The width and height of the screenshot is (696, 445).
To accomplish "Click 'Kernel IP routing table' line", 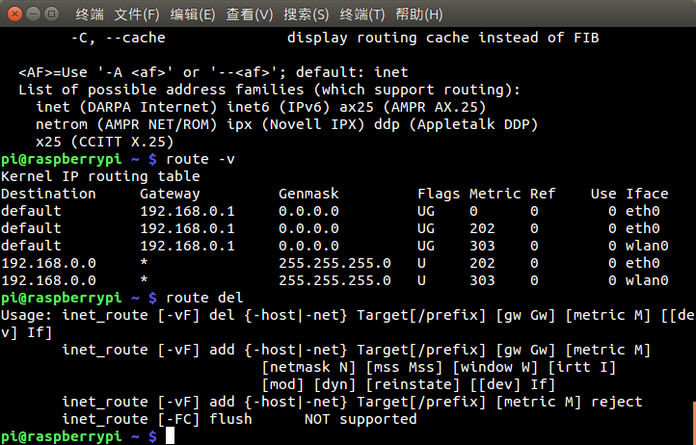I will coord(100,176).
